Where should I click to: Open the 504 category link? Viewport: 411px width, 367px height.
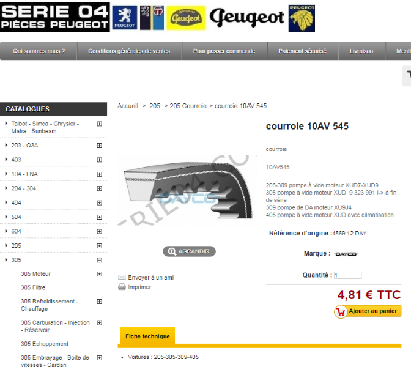point(17,217)
